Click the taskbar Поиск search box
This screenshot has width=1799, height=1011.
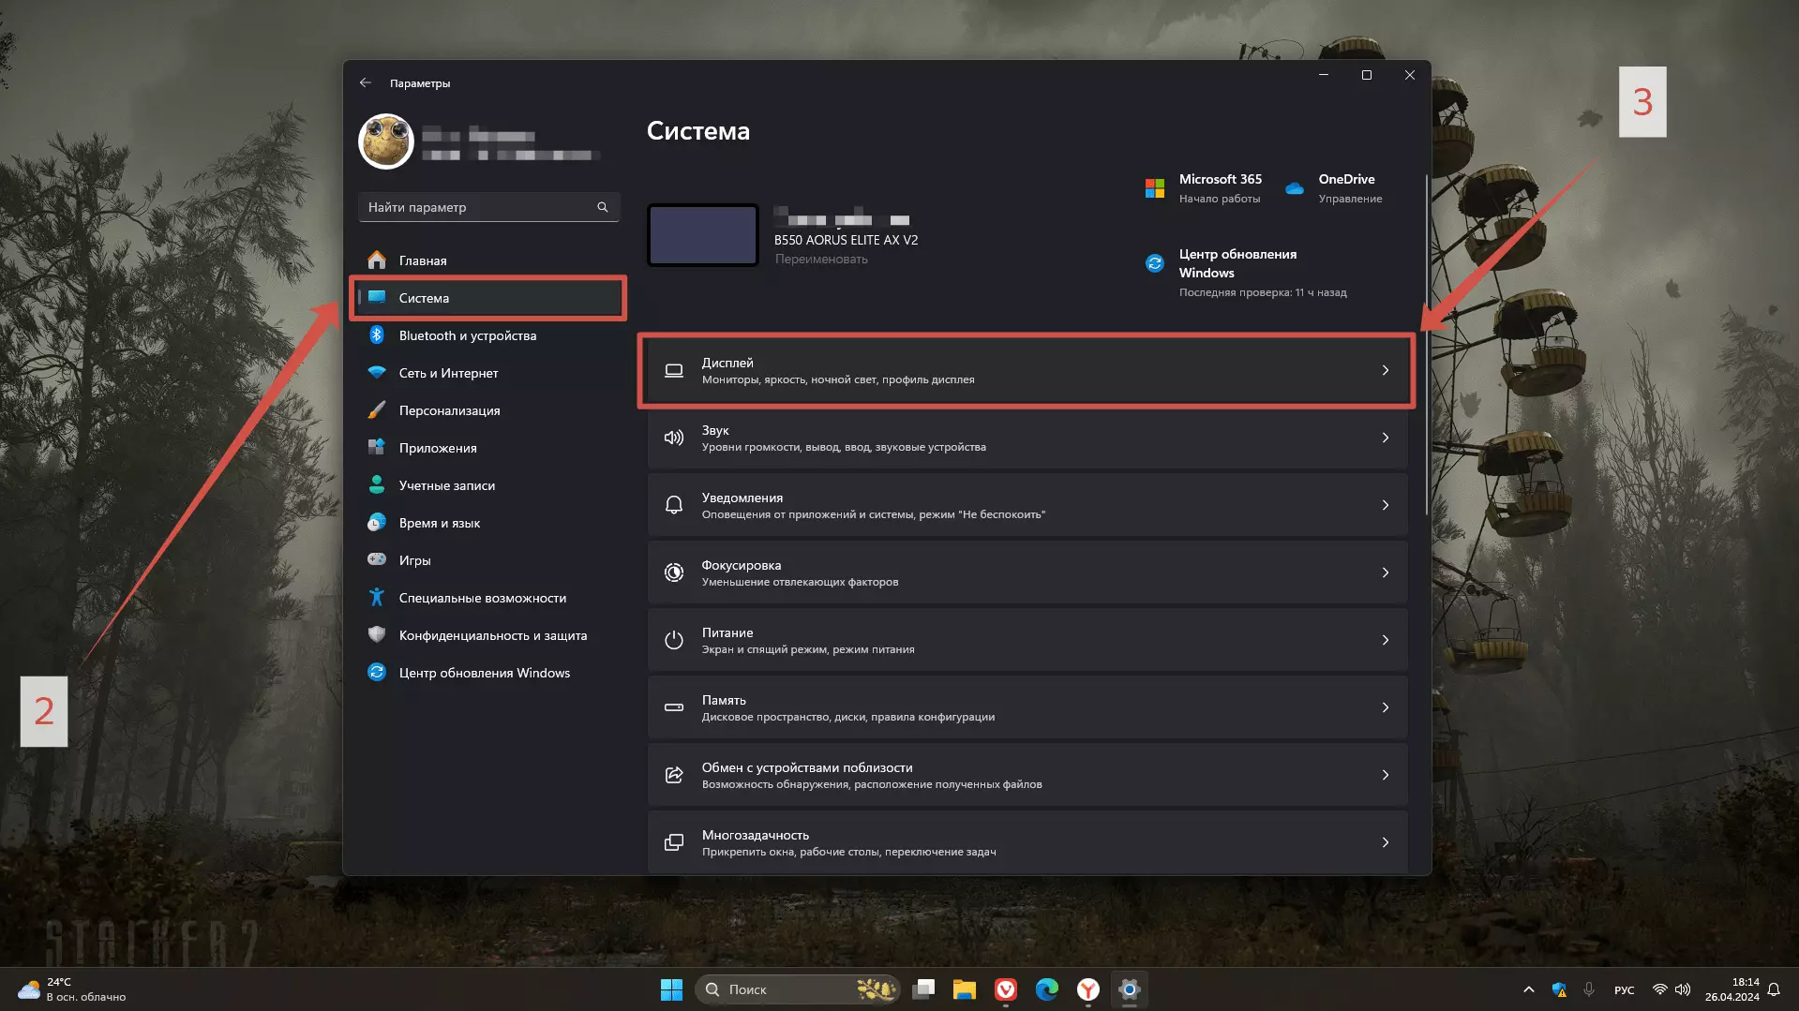798,989
